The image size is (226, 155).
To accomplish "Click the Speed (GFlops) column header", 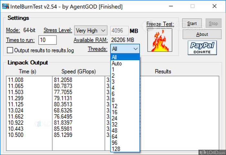I will [x=78, y=71].
